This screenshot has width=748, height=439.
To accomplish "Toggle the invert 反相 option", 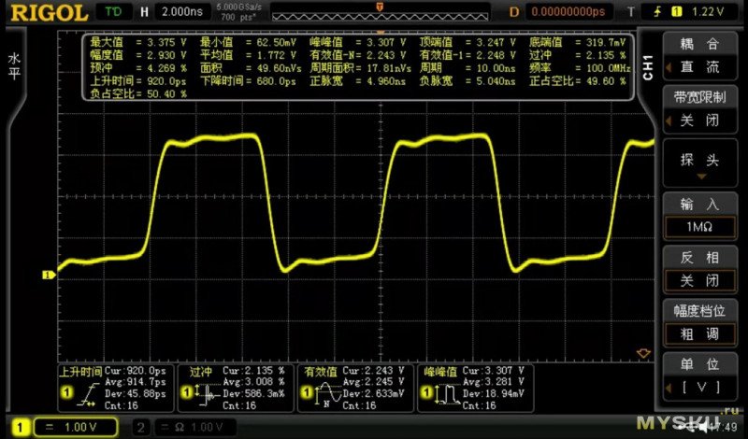I will click(699, 269).
